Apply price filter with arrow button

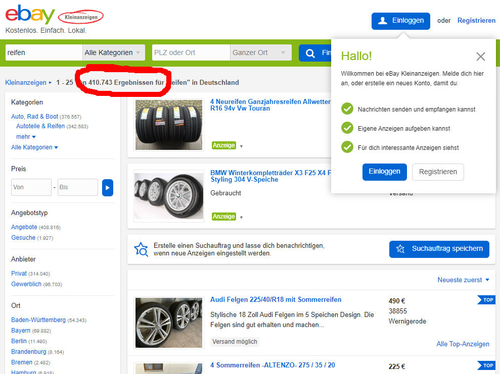[x=108, y=187]
